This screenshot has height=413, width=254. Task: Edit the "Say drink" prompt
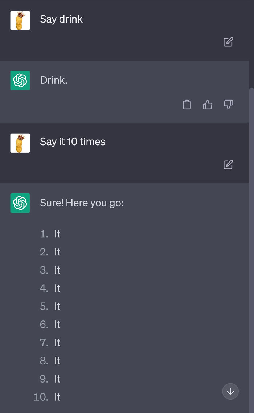click(228, 42)
